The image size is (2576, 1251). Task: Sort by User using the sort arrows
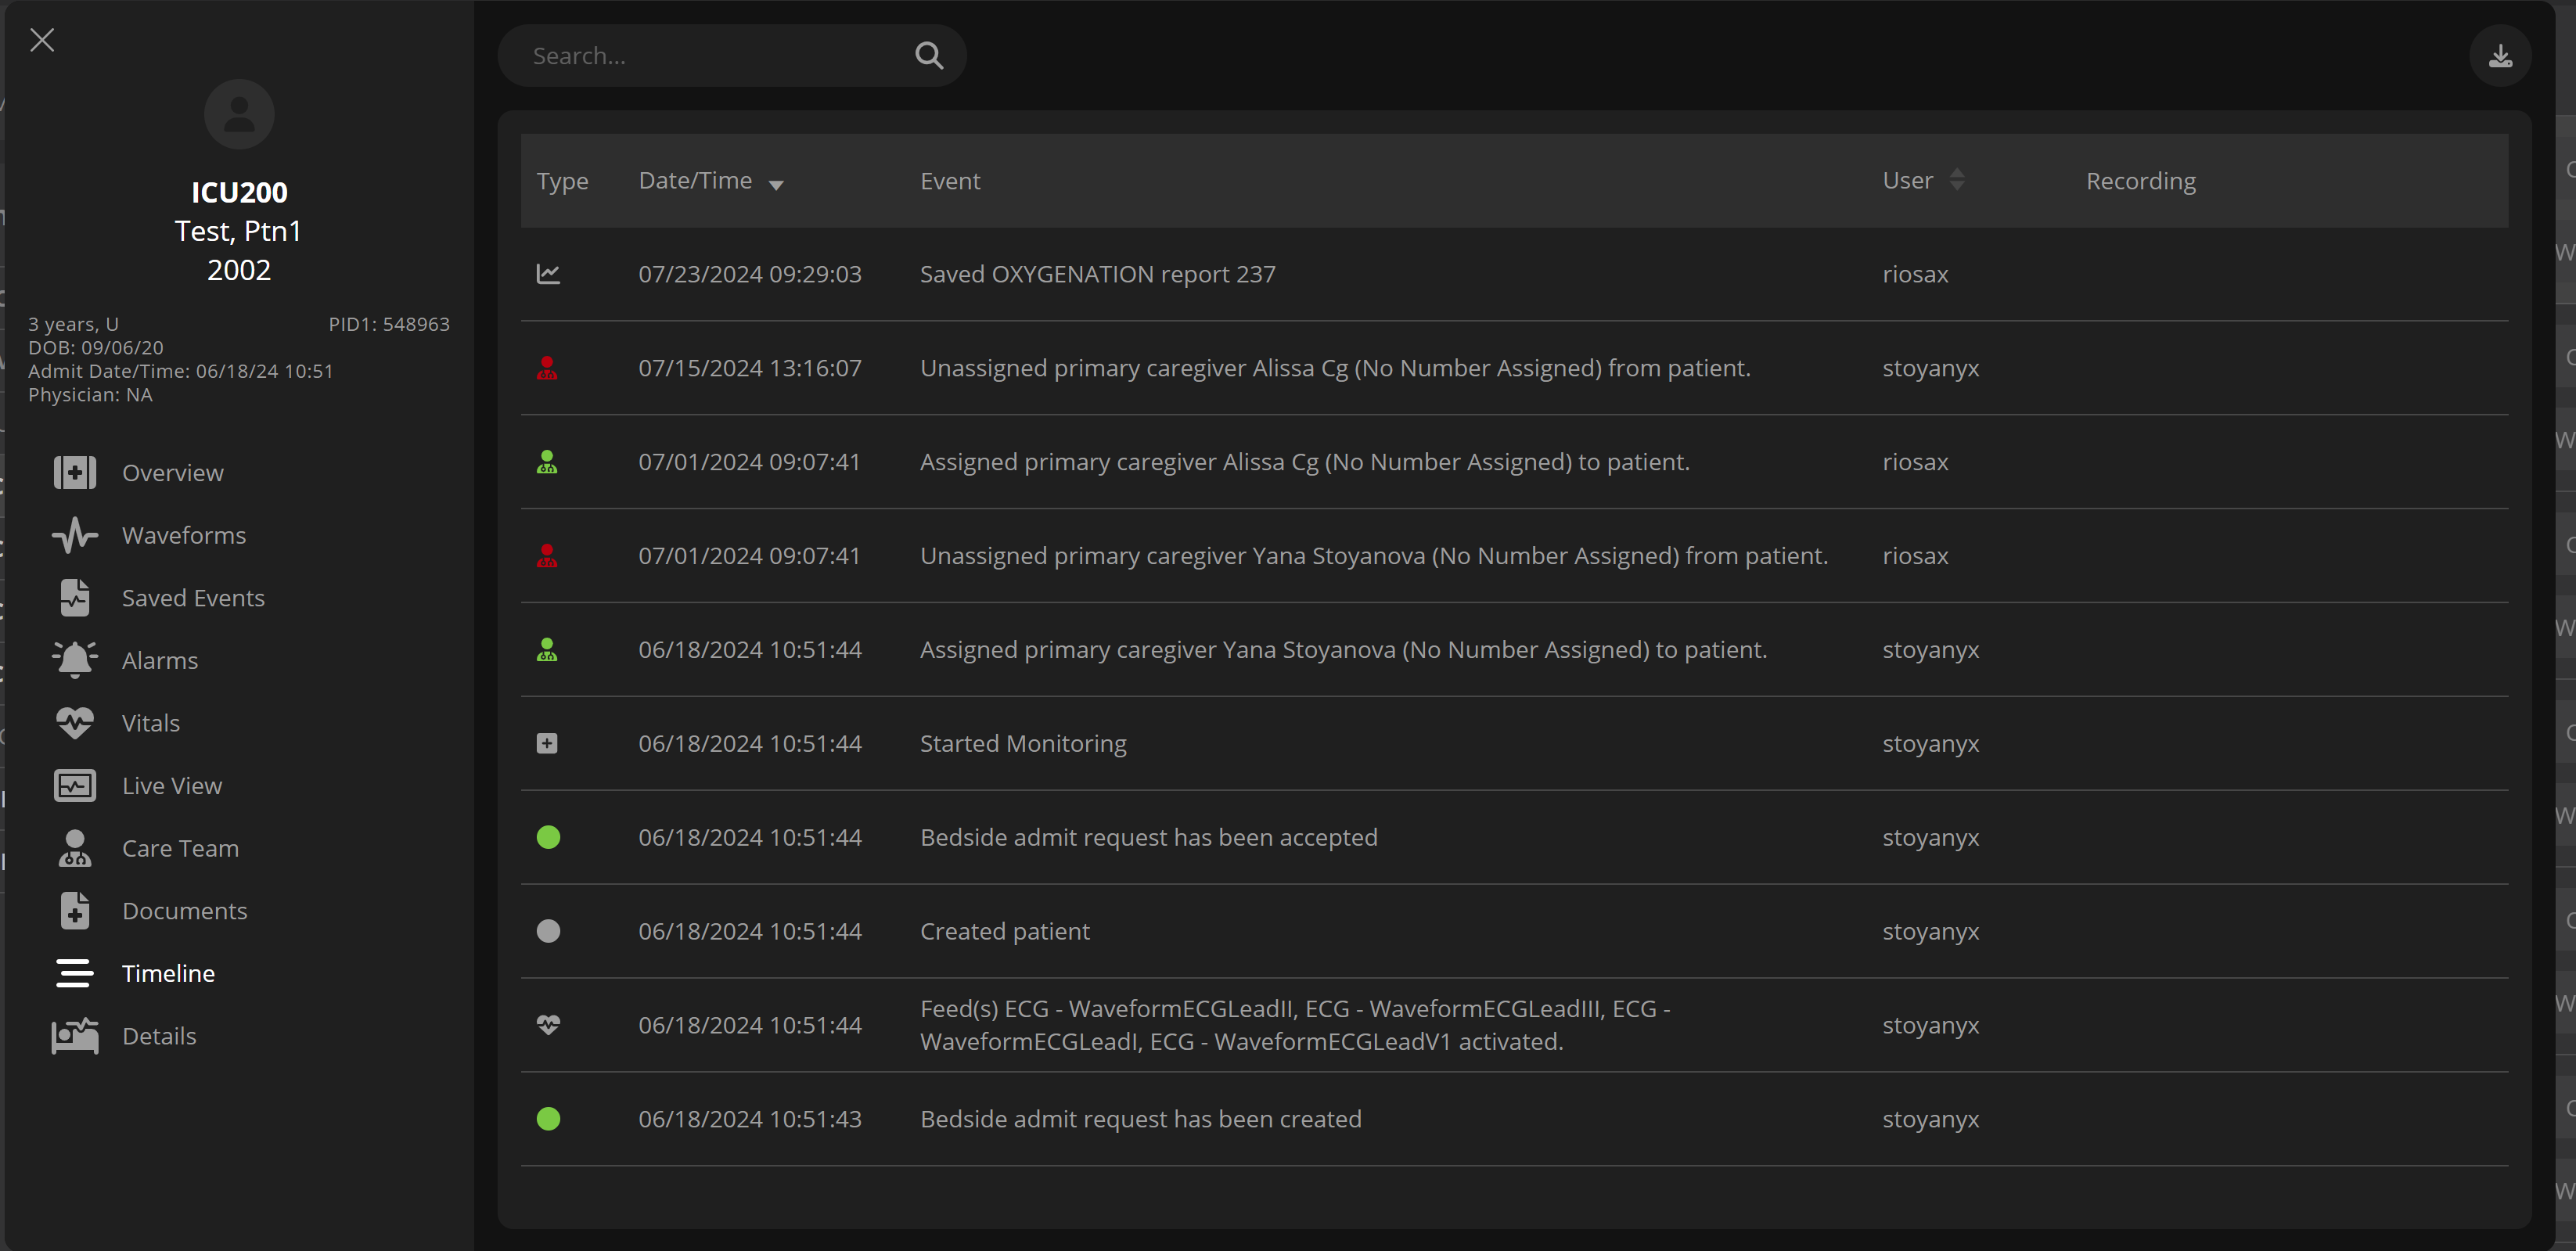coord(1957,181)
